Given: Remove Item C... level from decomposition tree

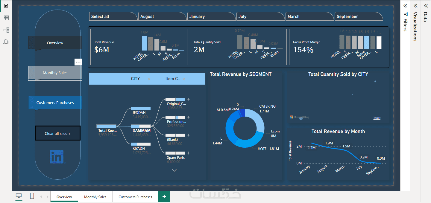Looking at the screenshot, I should [184, 79].
